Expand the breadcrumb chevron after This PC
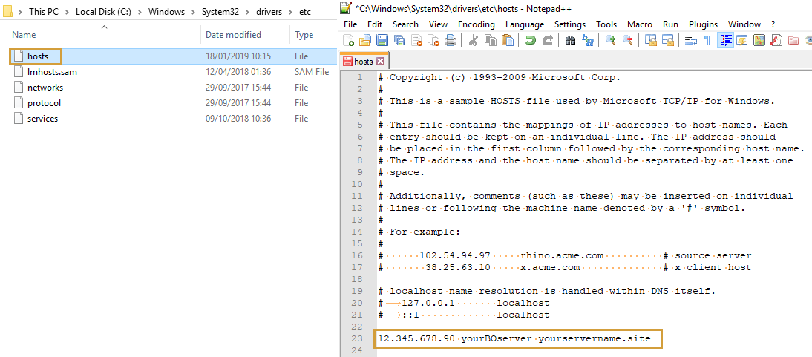 [x=68, y=13]
